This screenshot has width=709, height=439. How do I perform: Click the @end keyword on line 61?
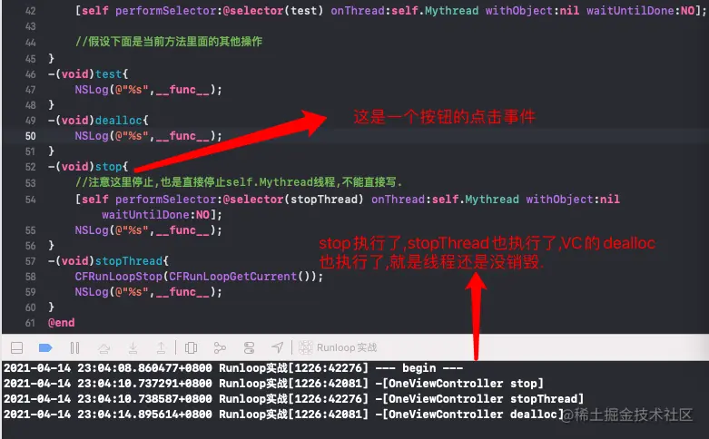62,323
